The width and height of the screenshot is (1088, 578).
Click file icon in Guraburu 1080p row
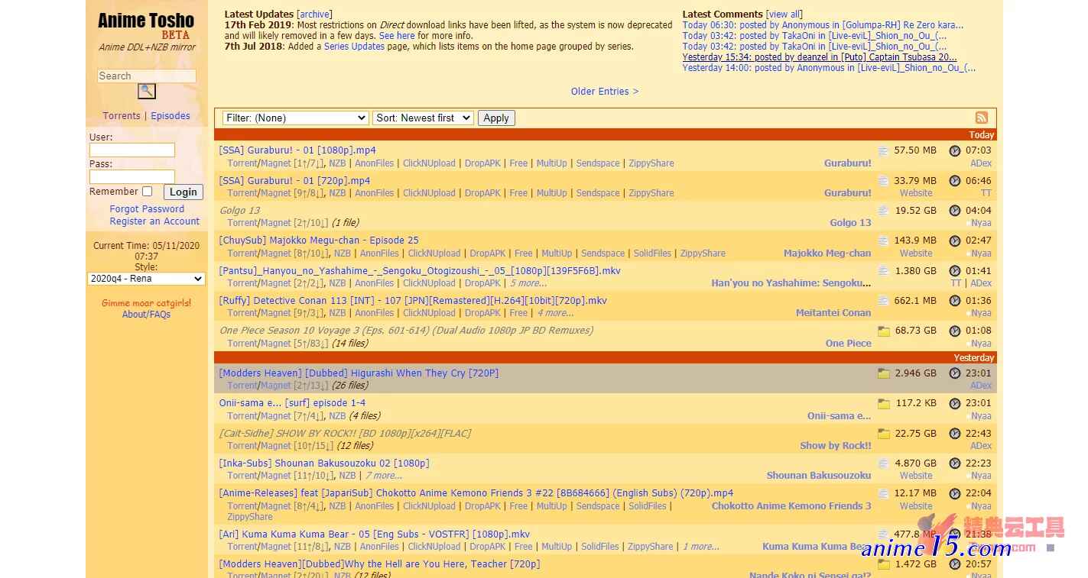(x=884, y=151)
